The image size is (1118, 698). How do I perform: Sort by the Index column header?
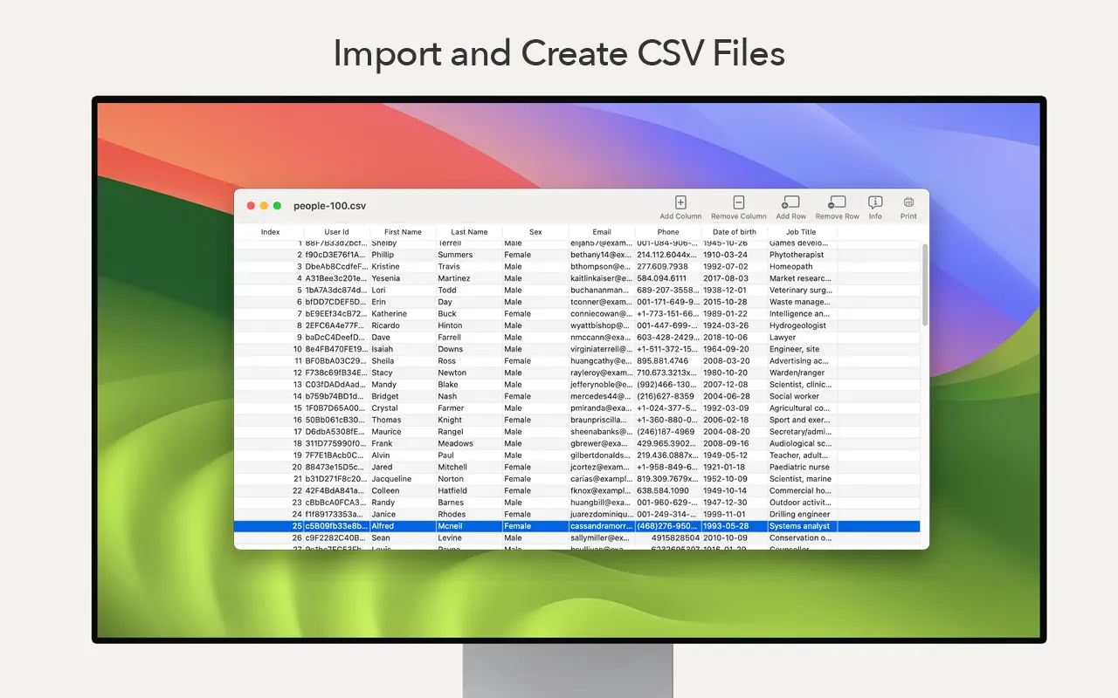[x=271, y=231]
